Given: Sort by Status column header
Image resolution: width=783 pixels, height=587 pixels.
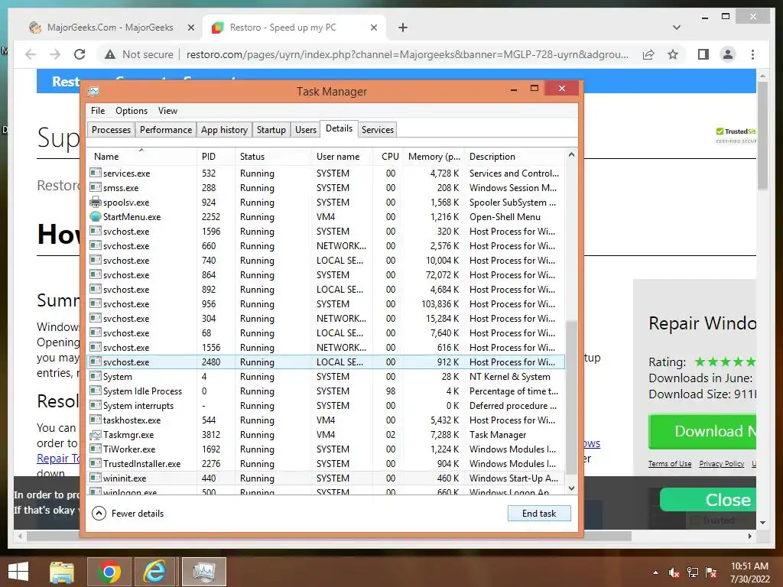Looking at the screenshot, I should [x=273, y=156].
